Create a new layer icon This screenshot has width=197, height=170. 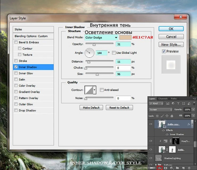click(183, 168)
